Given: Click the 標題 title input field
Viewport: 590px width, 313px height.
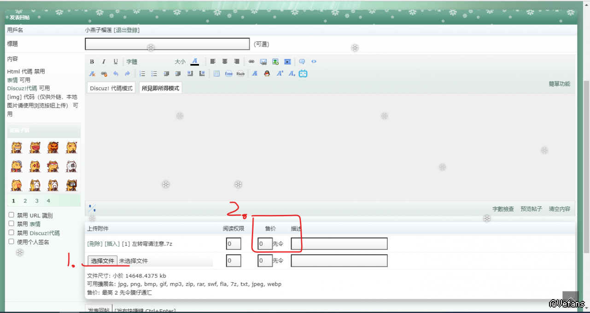Looking at the screenshot, I should click(167, 44).
